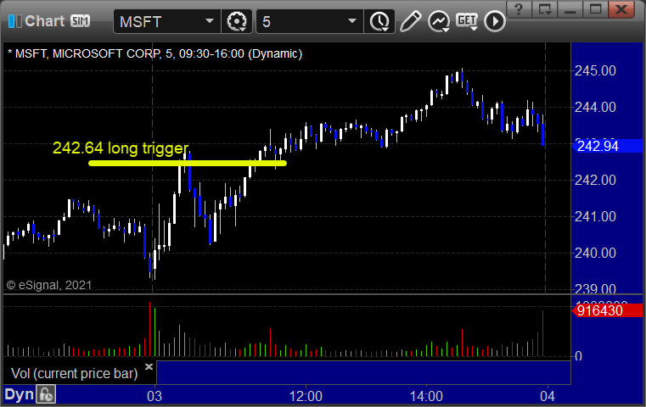
Task: Open the help question mark button
Action: [x=519, y=9]
